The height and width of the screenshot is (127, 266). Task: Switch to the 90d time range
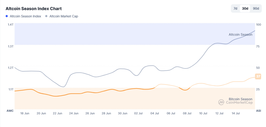[256, 8]
